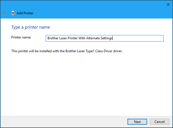Click blank white area below driver message

click(x=84, y=84)
